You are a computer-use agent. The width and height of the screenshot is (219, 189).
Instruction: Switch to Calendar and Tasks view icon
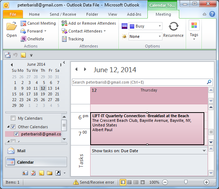tap(129, 182)
